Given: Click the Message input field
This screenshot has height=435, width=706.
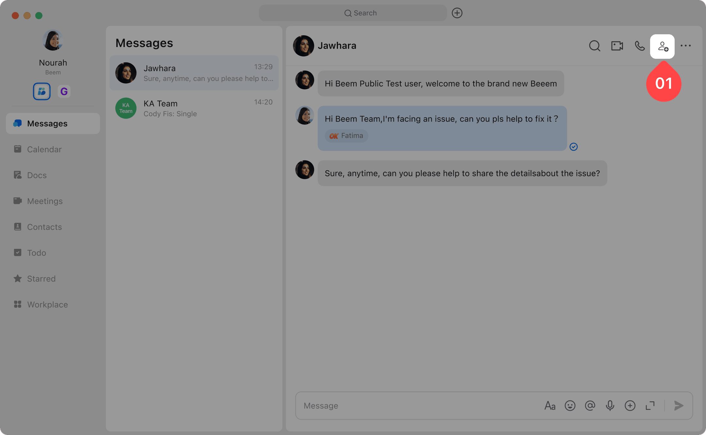Looking at the screenshot, I should click(418, 406).
